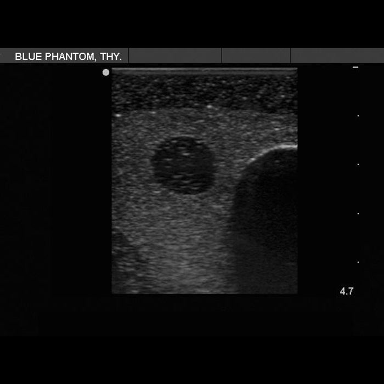The image size is (384, 384).
Task: Click the bright transducer line atop the image
Action: [x=204, y=70]
